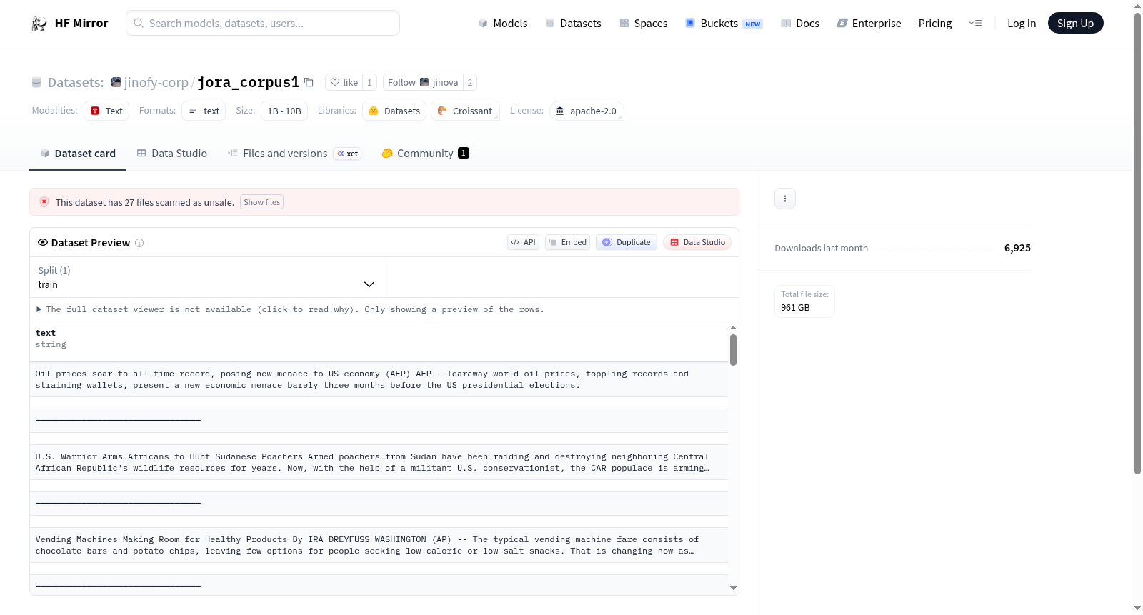This screenshot has width=1143, height=615.
Task: Open Enterprise in top navigation
Action: click(869, 23)
